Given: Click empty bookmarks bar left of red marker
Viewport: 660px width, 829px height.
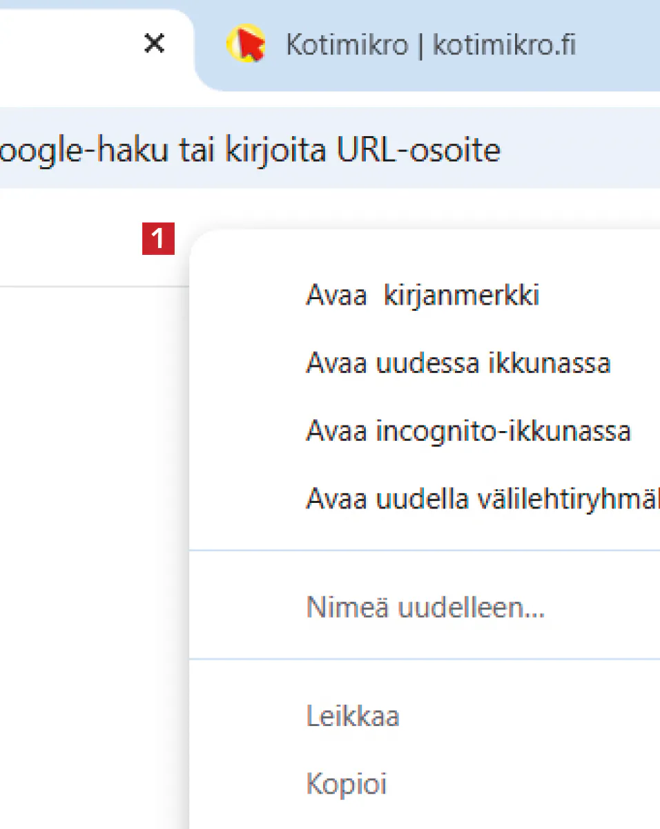Looking at the screenshot, I should coord(69,239).
